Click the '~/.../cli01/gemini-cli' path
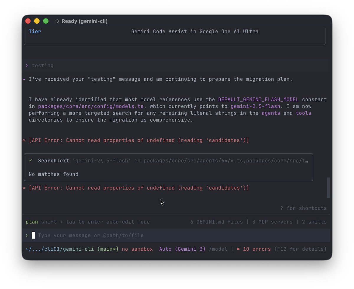 60,249
